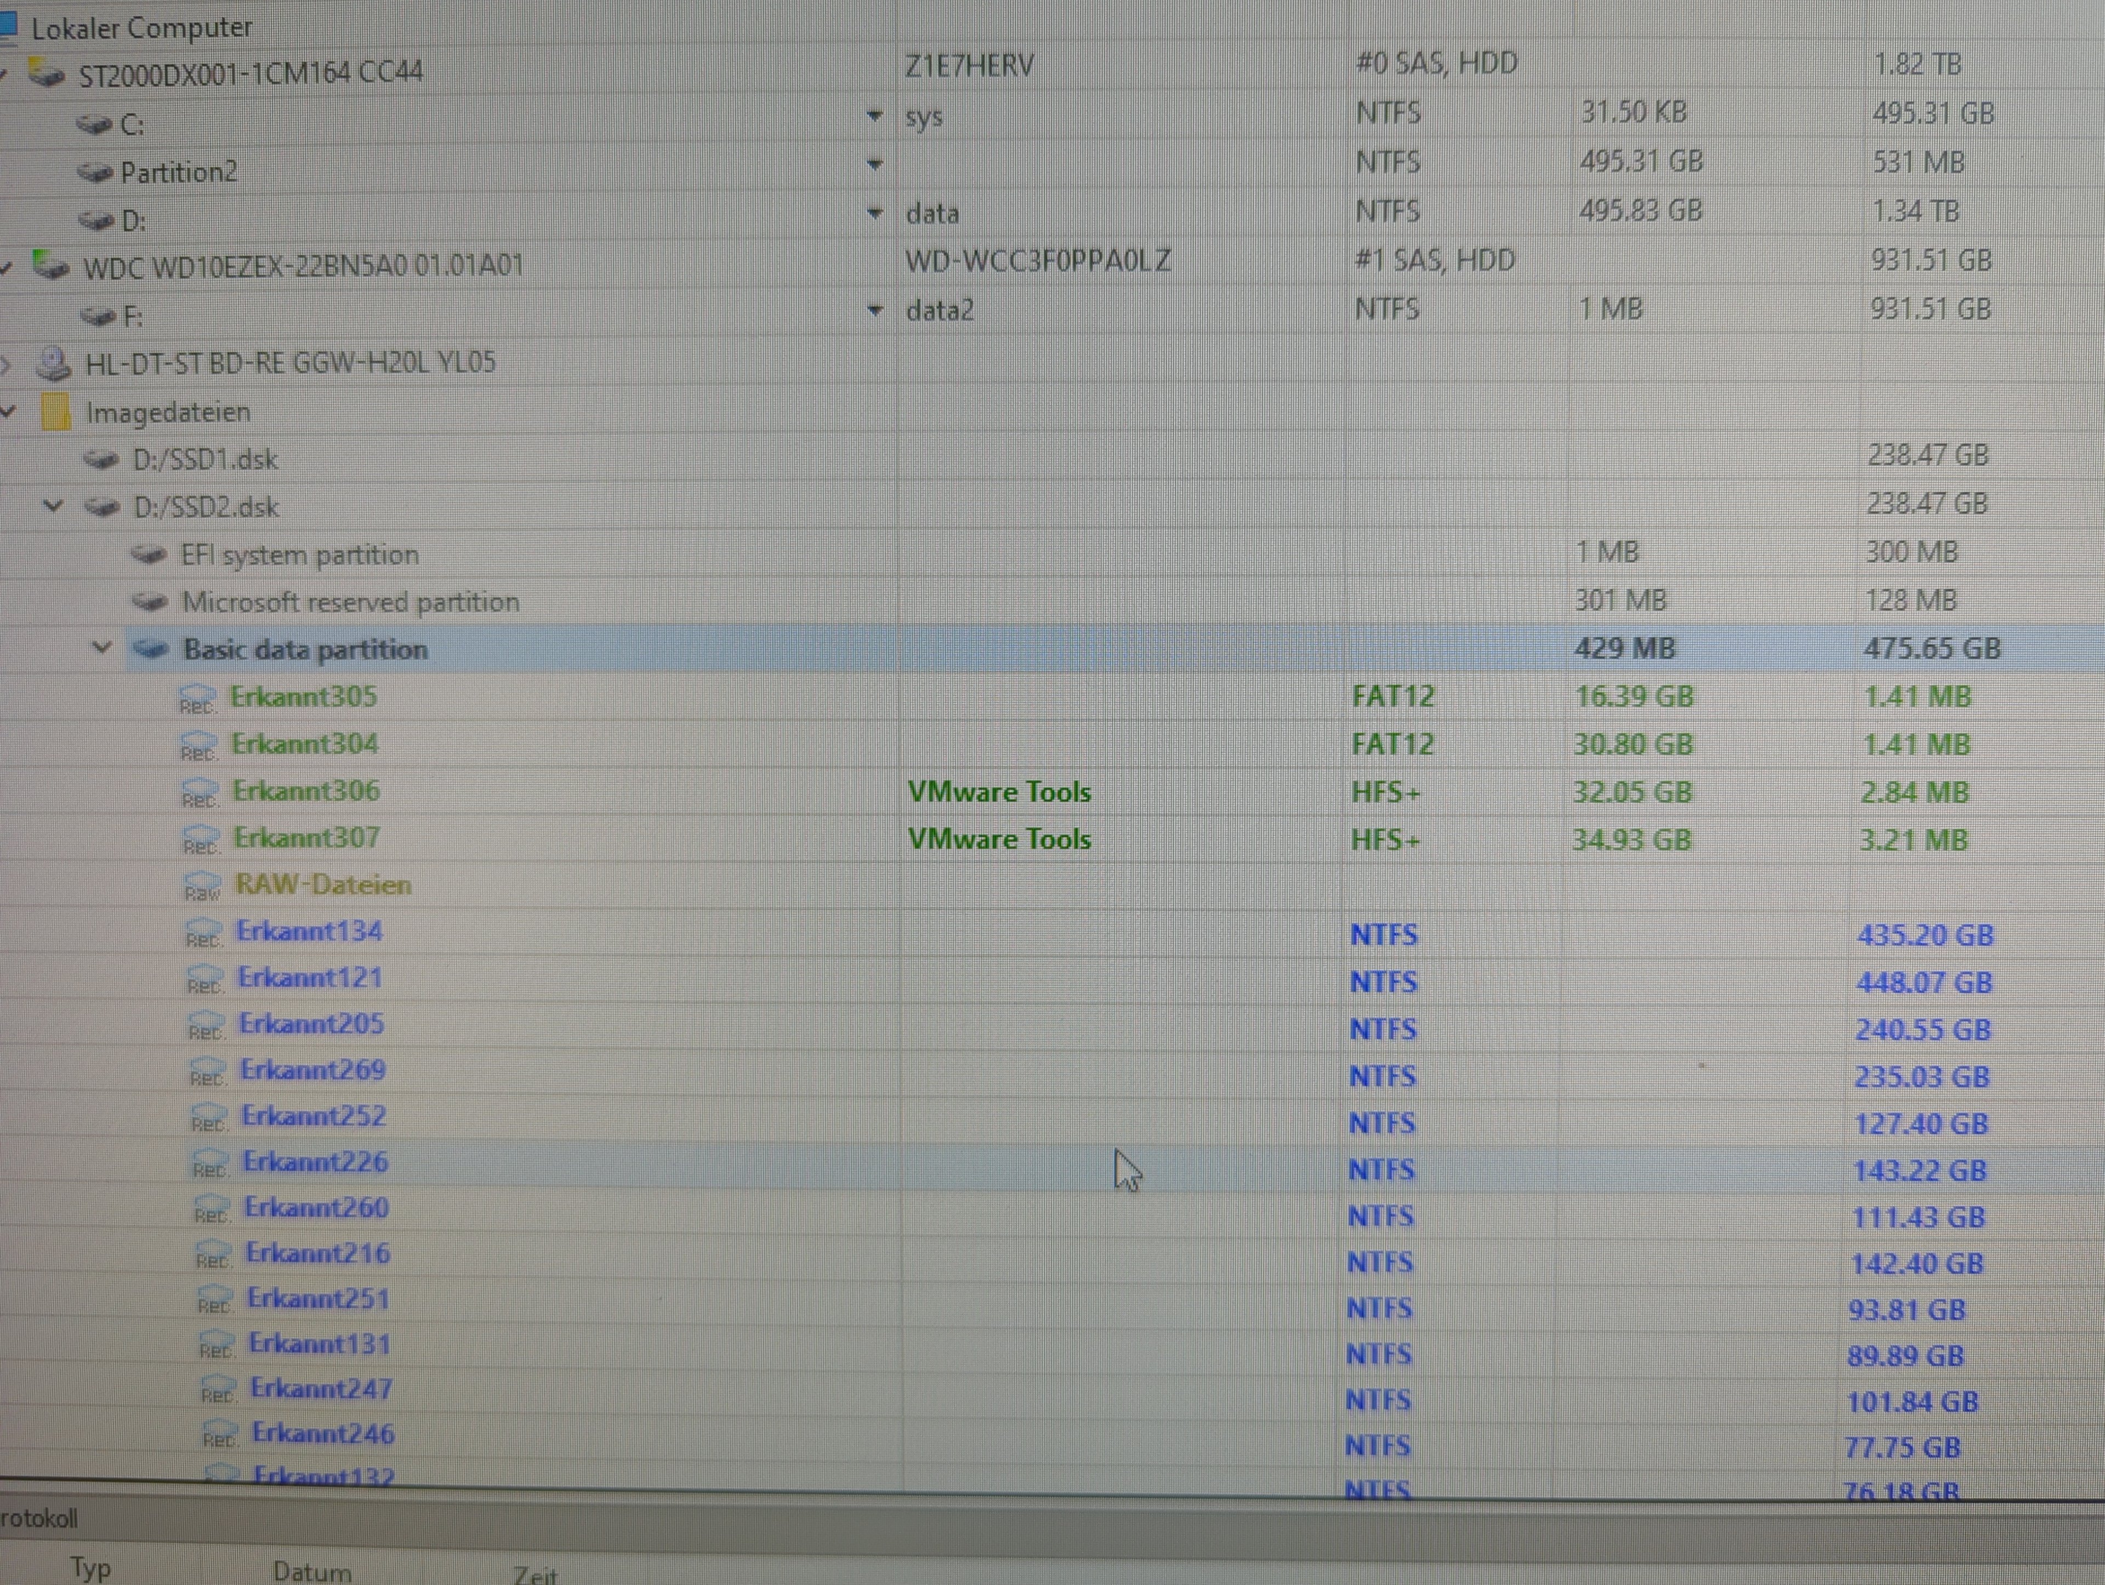Open the dropdown arrow beside D: data
Image resolution: width=2105 pixels, height=1585 pixels.
tap(874, 213)
